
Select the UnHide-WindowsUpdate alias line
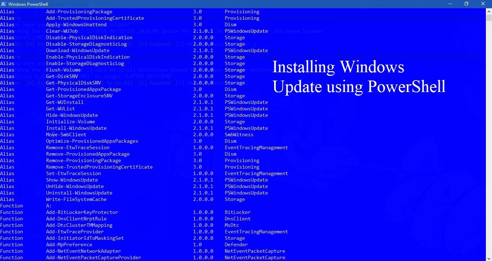pyautogui.click(x=75, y=186)
